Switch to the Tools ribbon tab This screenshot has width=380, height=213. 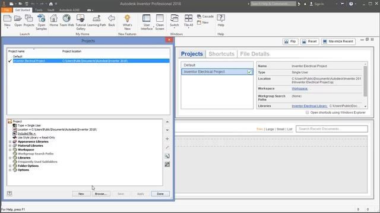coord(39,10)
